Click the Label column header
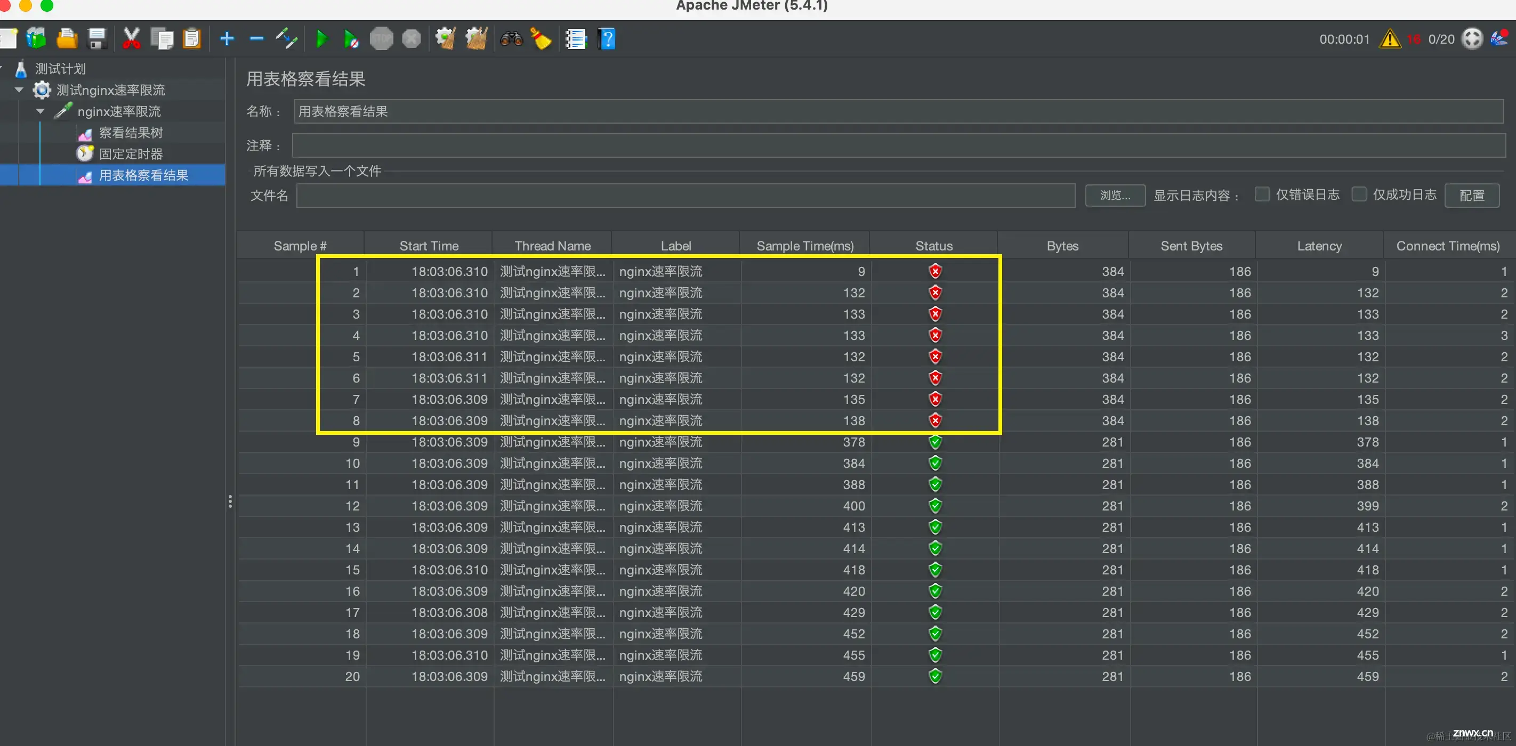Screen dimensions: 1516x746 coord(675,246)
